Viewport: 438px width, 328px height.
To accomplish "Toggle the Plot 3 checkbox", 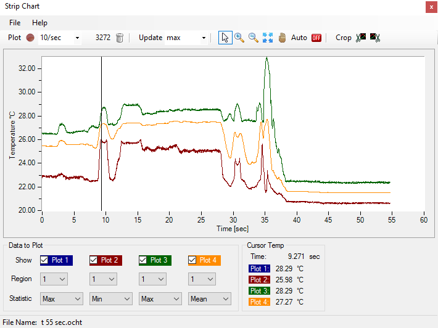I will 143,260.
